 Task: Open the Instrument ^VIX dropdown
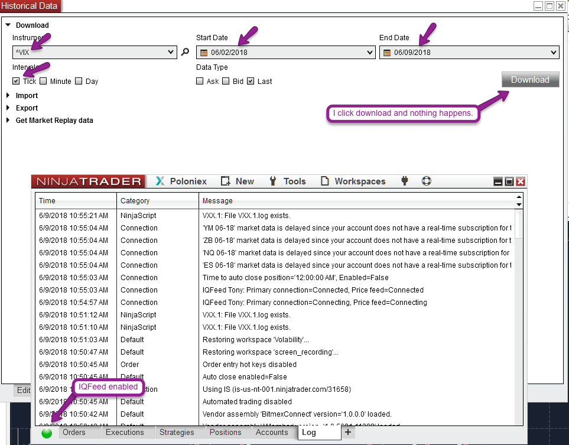(x=95, y=52)
